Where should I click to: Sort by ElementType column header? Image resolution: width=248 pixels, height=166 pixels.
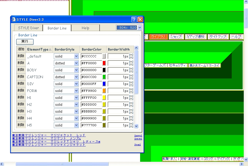(x=39, y=49)
